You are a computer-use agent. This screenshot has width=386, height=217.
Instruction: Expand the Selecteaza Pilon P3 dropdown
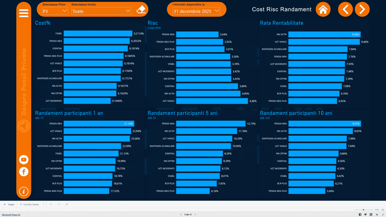[x=55, y=11]
